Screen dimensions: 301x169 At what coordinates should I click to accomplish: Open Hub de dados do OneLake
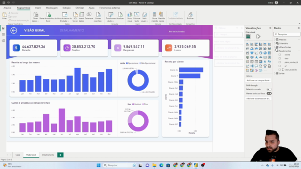pyautogui.click(x=64, y=17)
